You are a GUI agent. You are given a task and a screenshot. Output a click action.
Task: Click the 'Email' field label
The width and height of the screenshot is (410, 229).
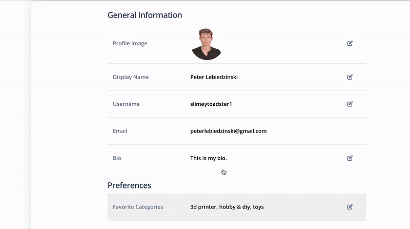120,131
